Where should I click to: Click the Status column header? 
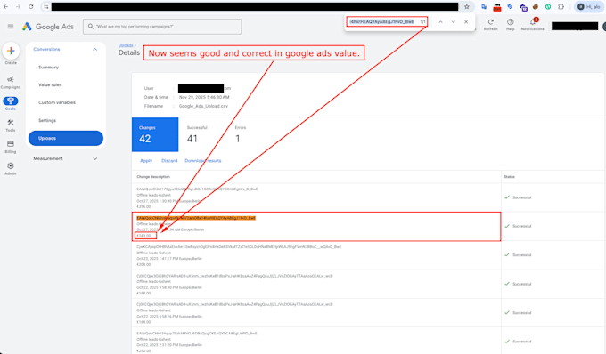(x=509, y=177)
